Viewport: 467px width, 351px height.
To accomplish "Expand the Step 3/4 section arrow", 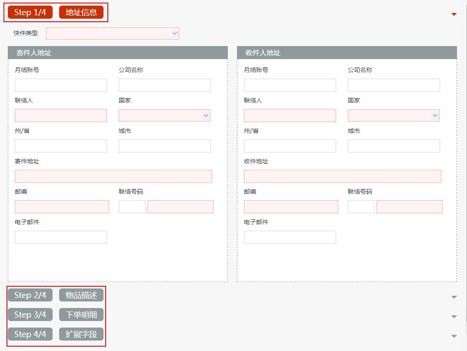I will pyautogui.click(x=454, y=317).
